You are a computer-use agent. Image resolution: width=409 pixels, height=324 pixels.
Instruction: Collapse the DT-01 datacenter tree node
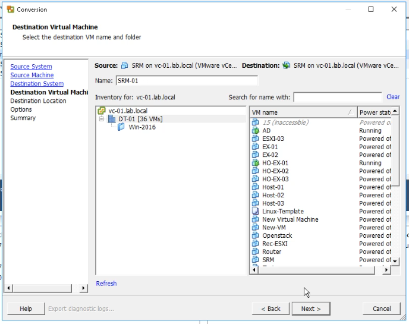click(102, 119)
